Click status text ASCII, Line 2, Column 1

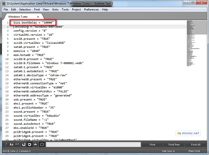pos(17,151)
